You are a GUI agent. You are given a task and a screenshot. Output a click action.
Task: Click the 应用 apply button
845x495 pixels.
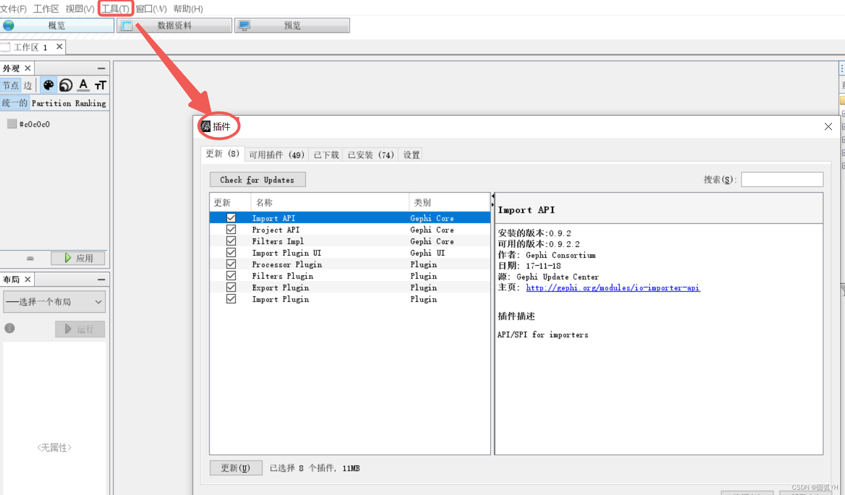point(78,258)
